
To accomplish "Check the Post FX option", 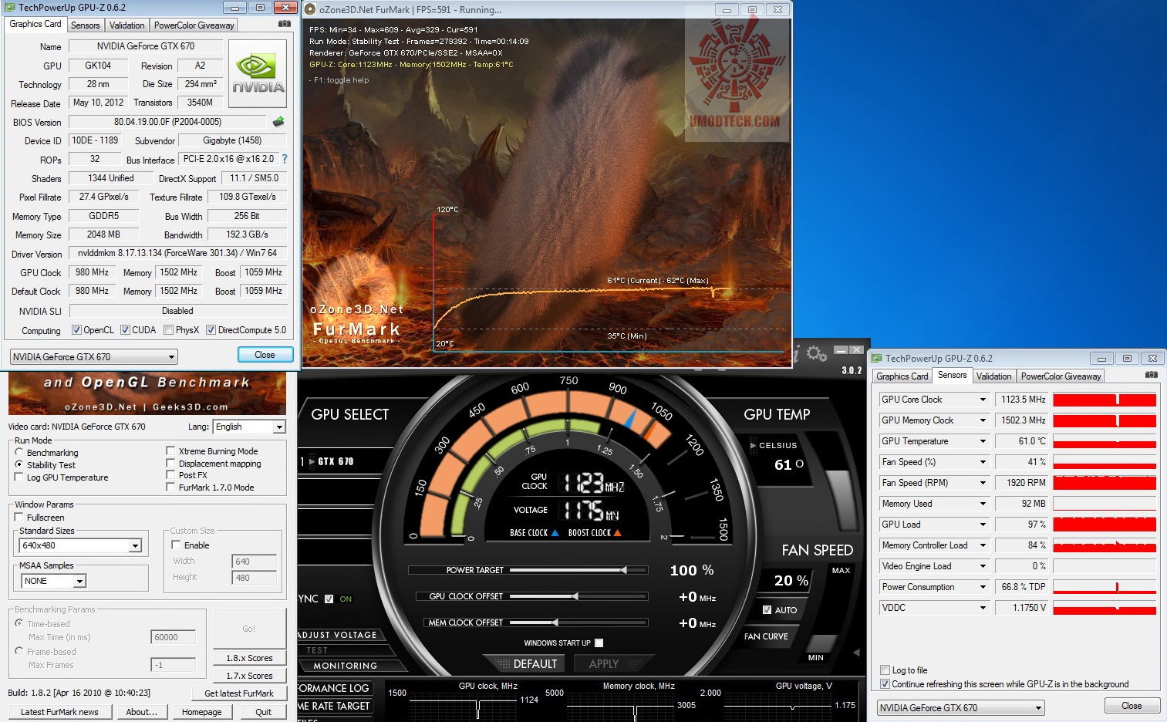I will pyautogui.click(x=170, y=475).
